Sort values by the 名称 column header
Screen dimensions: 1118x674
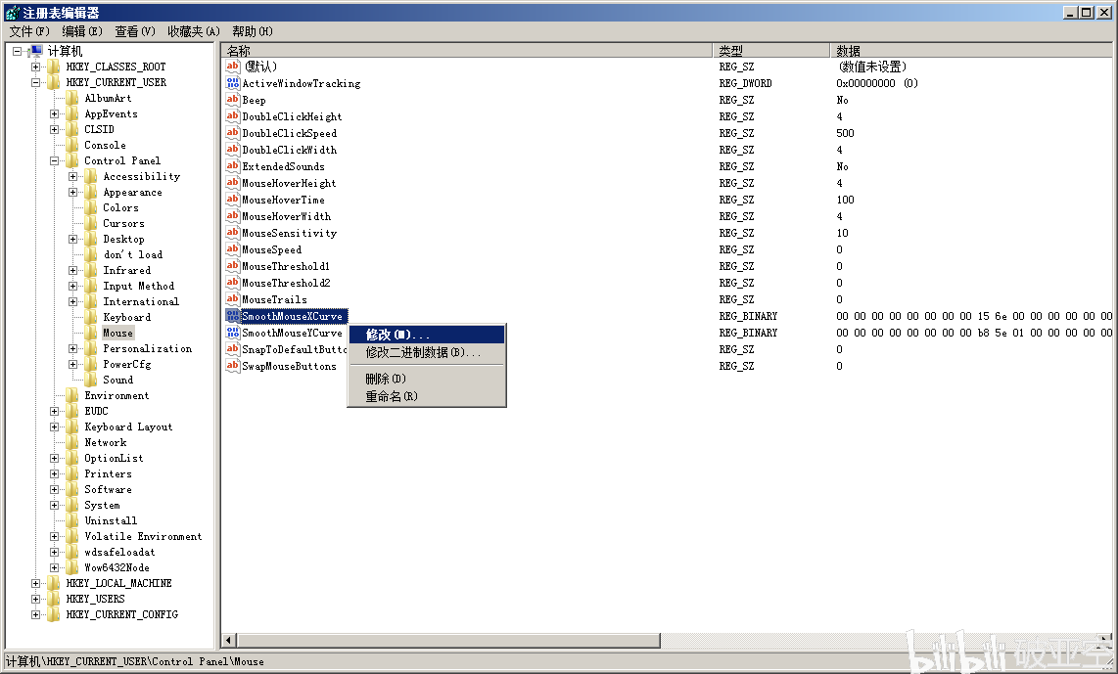click(467, 51)
